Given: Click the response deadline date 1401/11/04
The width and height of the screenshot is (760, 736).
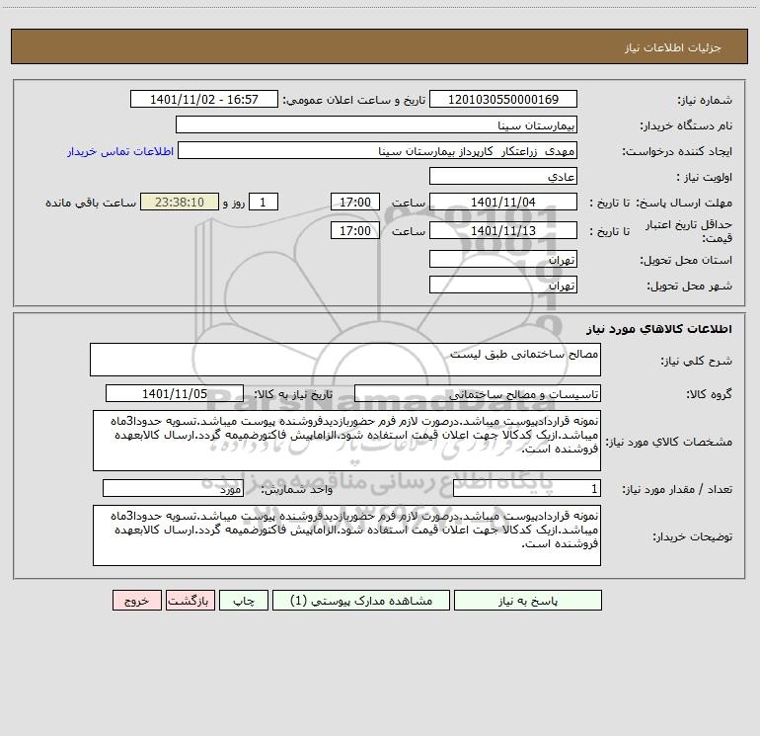Looking at the screenshot, I should pyautogui.click(x=503, y=203).
